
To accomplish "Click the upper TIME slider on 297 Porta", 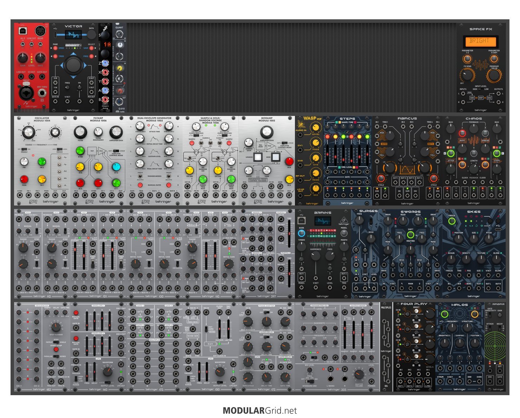I will [x=289, y=234].
